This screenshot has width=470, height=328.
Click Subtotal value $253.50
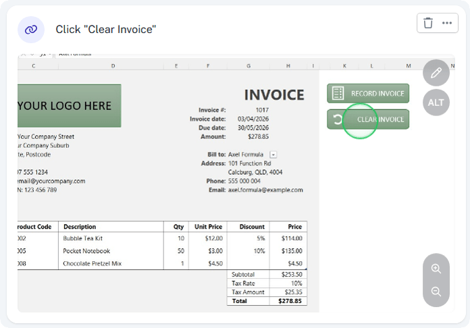(292, 275)
